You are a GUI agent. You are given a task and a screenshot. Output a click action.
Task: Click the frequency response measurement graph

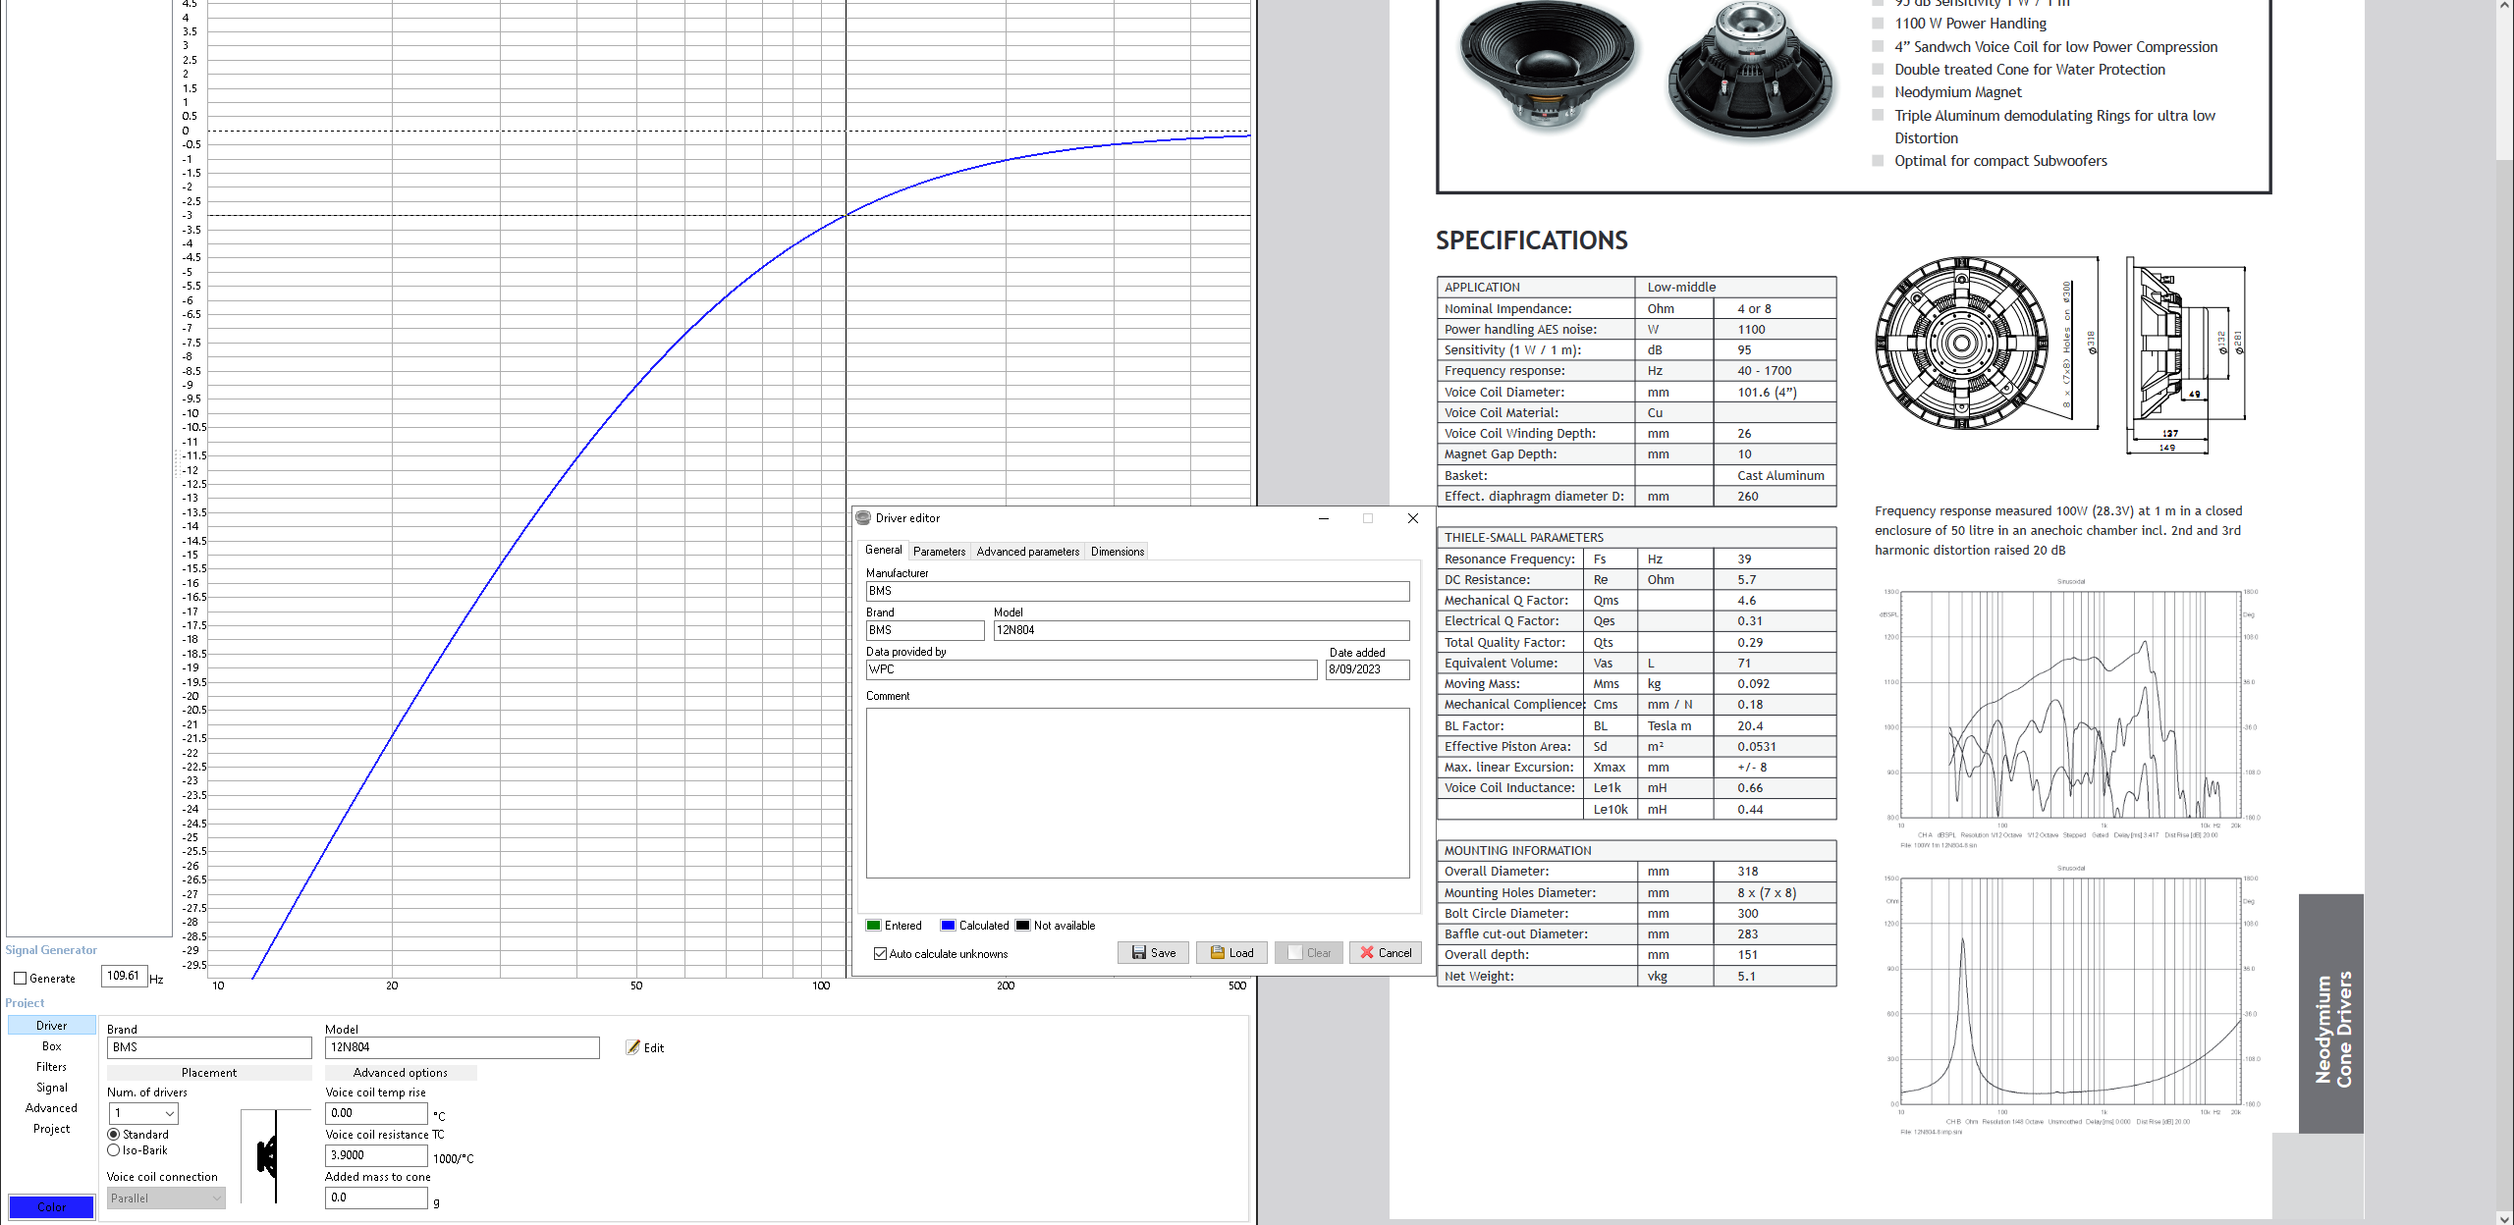[2070, 705]
